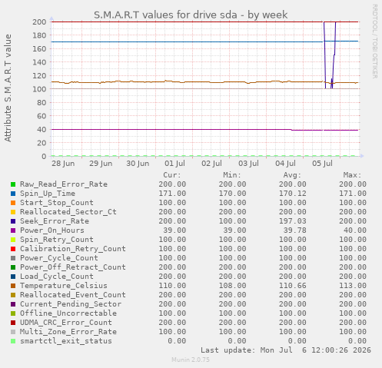Select the Reallocated_Sector_Ct legend label

click(68, 212)
